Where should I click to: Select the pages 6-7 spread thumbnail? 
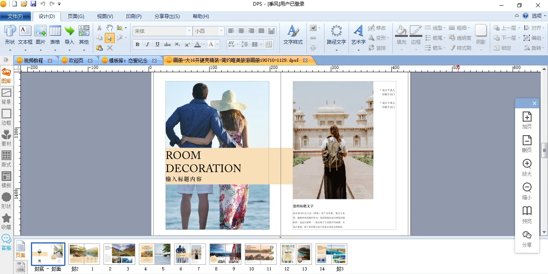click(x=190, y=254)
